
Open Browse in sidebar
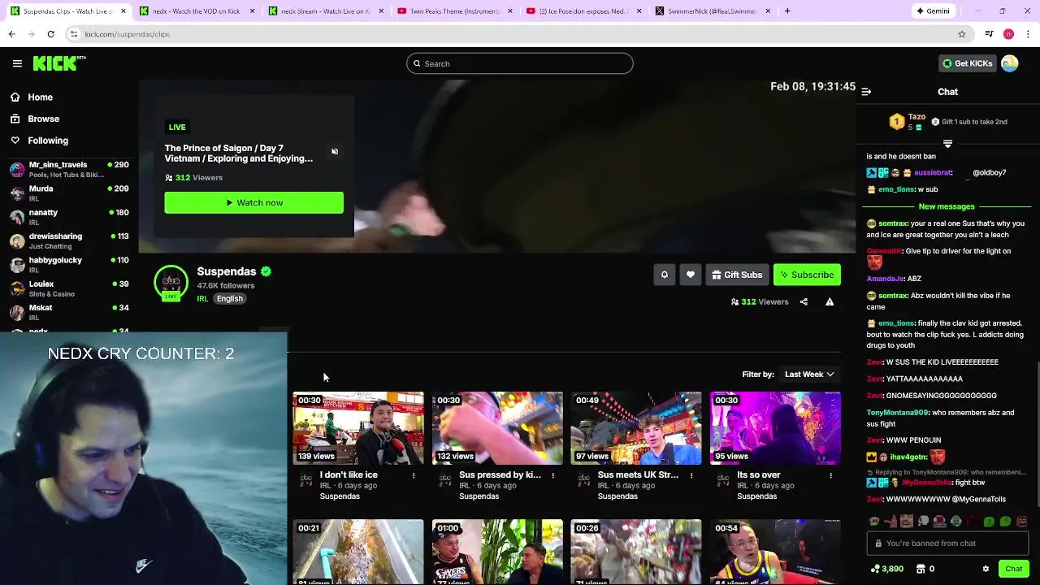pos(43,119)
